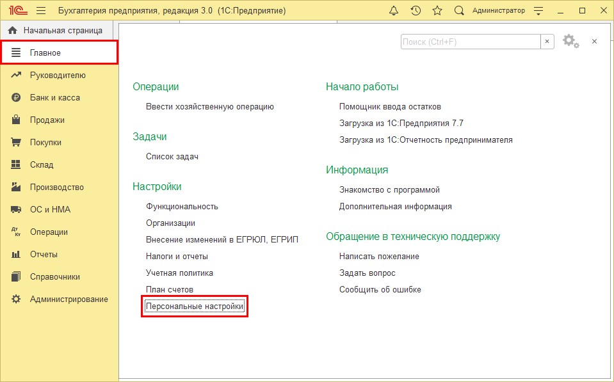The height and width of the screenshot is (382, 614).
Task: Open Учетная политика link
Action: [x=179, y=273]
